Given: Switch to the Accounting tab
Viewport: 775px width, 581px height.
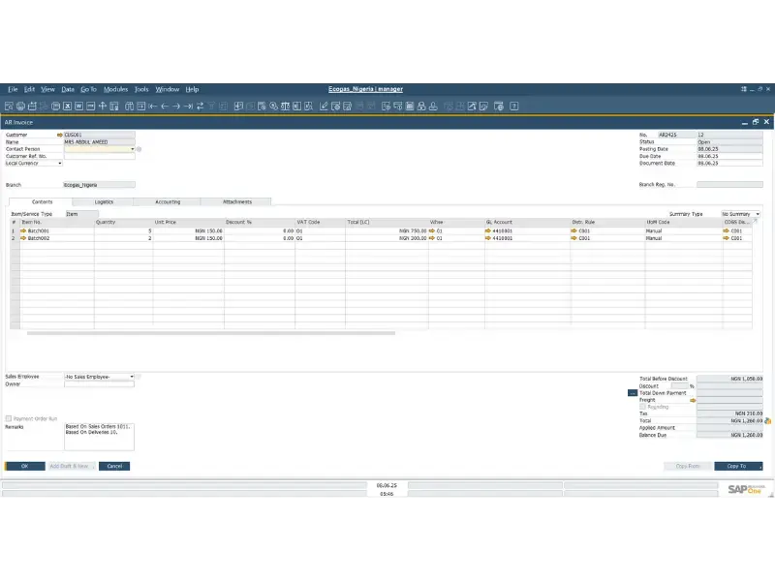Looking at the screenshot, I should click(x=168, y=201).
